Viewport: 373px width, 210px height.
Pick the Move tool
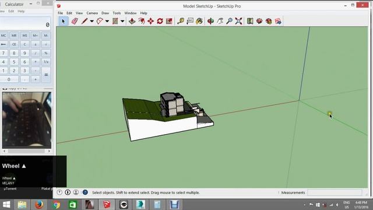pos(150,21)
